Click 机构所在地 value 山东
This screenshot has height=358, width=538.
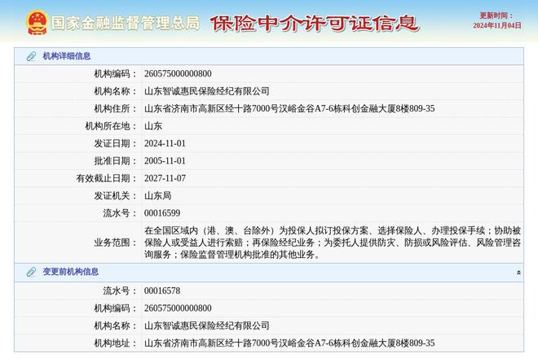153,126
